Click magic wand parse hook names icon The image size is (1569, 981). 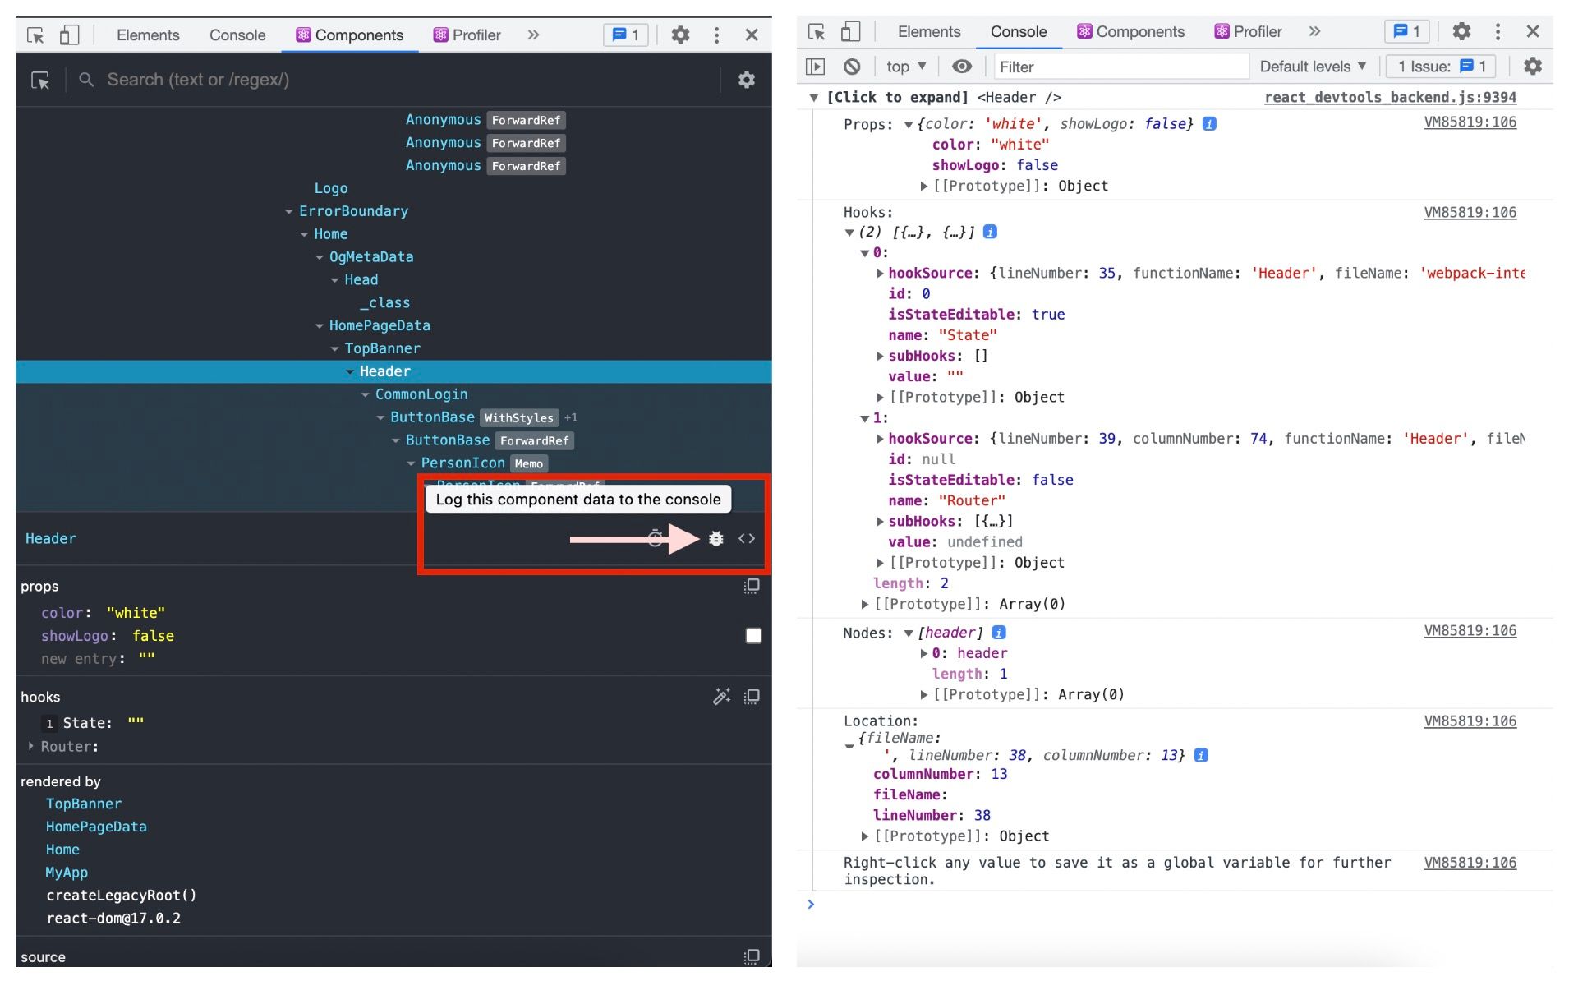pyautogui.click(x=721, y=697)
